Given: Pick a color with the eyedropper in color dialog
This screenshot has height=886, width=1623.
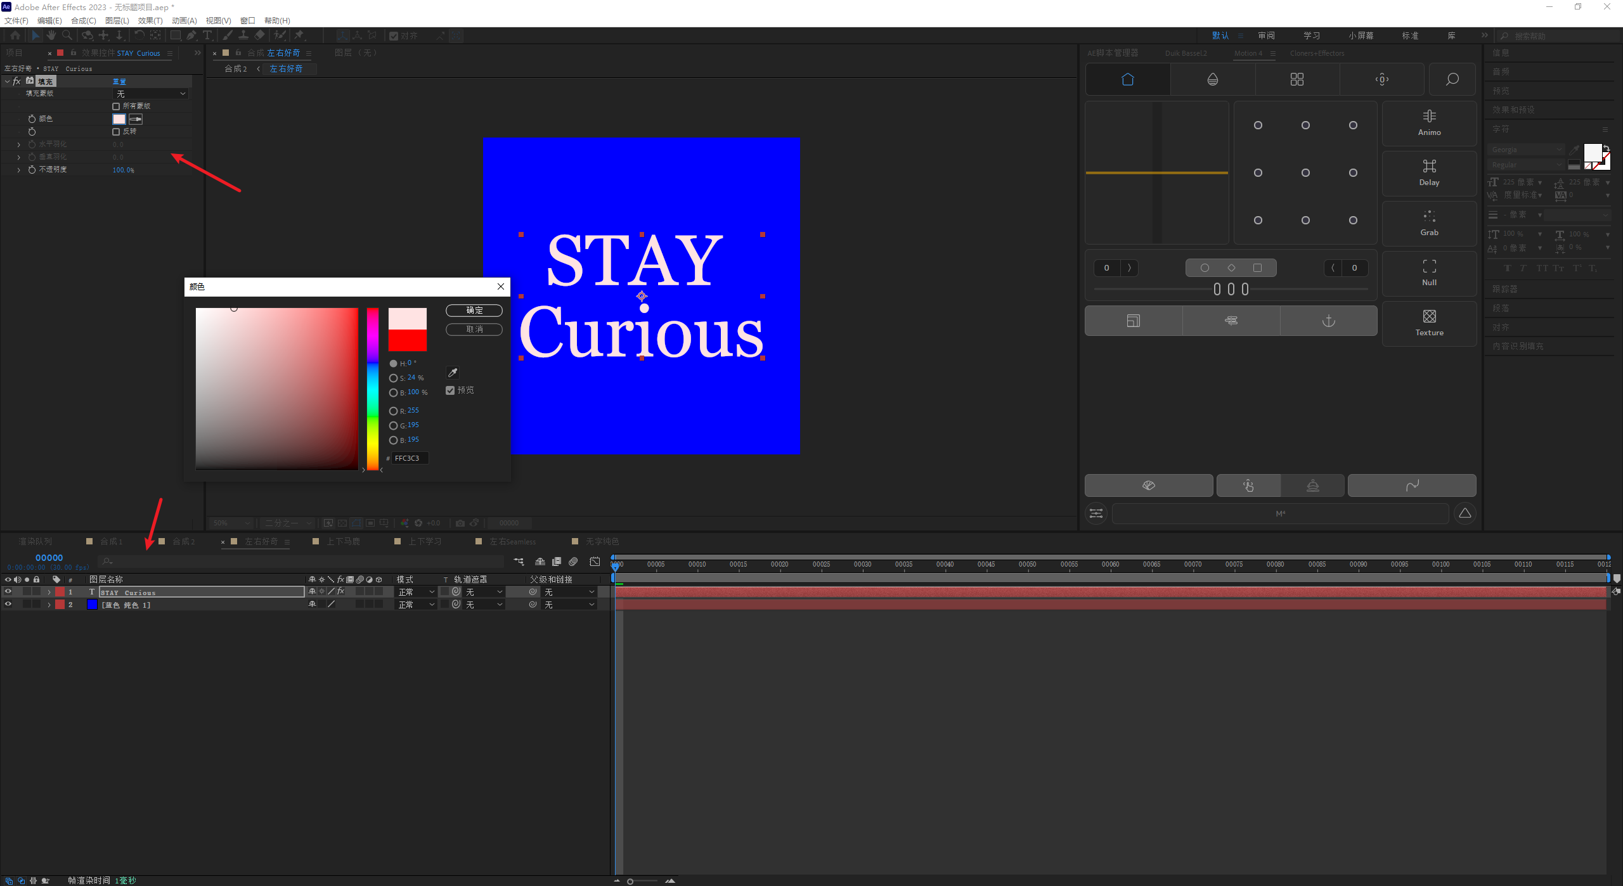Looking at the screenshot, I should coord(453,373).
